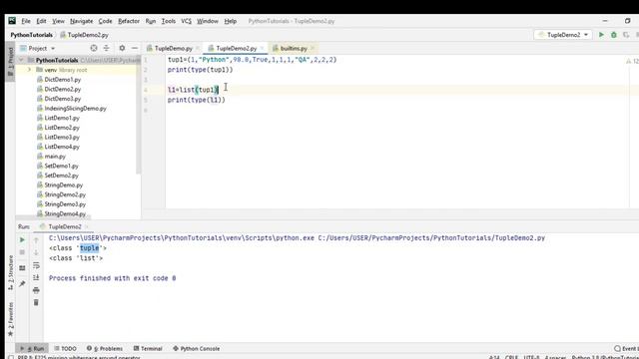Open Project panel settings gear
Image resolution: width=639 pixels, height=359 pixels.
[122, 48]
